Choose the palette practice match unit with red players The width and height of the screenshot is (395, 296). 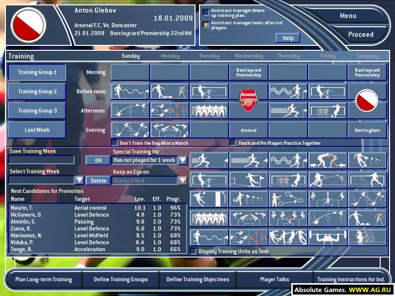pyautogui.click(x=249, y=237)
